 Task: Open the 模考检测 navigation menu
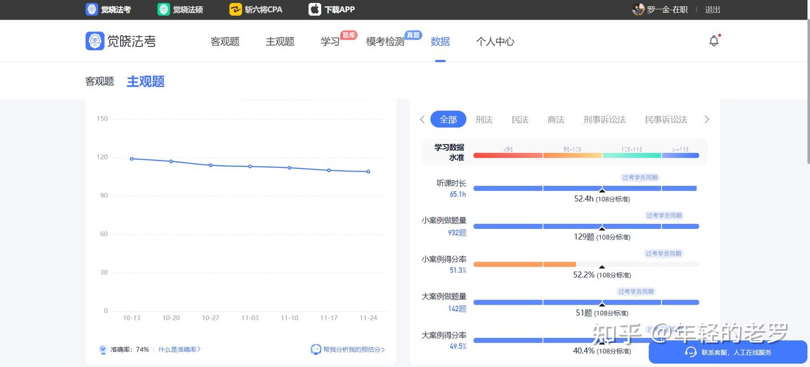[x=385, y=42]
